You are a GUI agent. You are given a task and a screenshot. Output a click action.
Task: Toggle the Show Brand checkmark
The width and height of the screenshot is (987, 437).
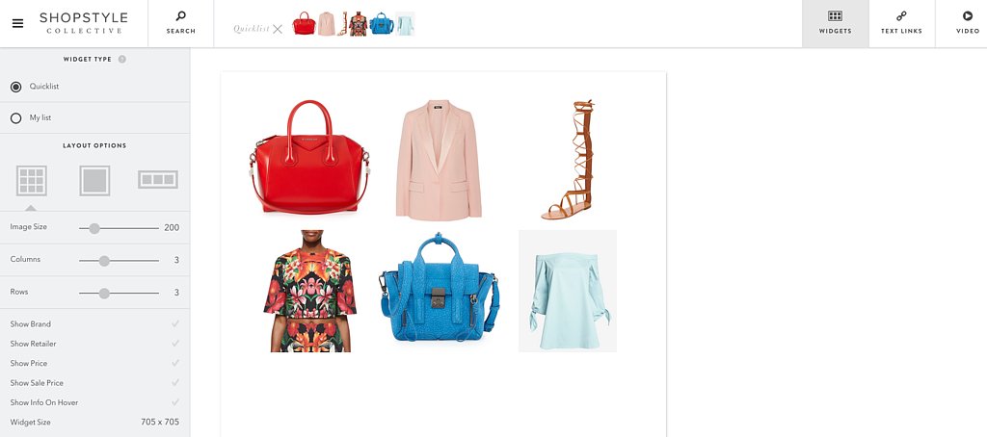pyautogui.click(x=175, y=323)
